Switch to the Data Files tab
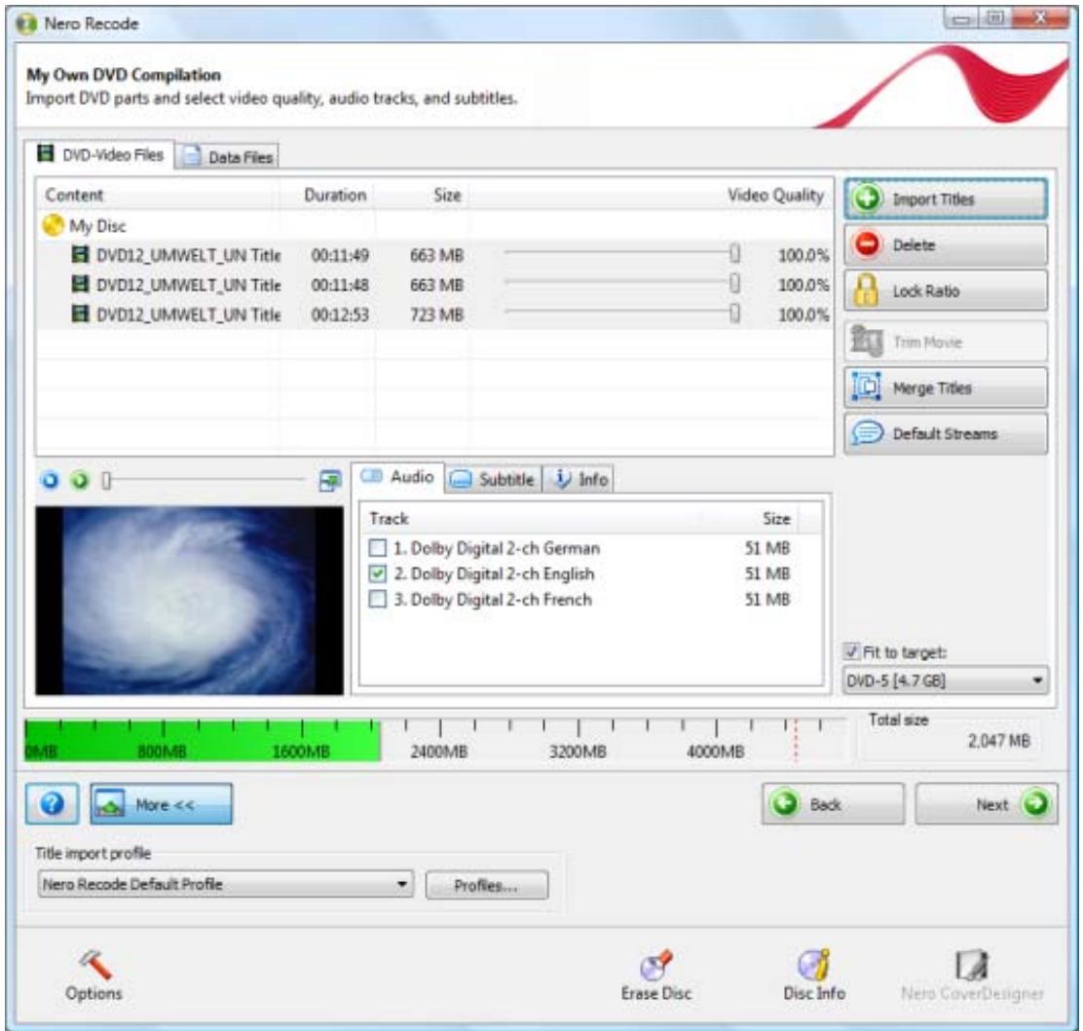This screenshot has width=1083, height=1031. [228, 157]
